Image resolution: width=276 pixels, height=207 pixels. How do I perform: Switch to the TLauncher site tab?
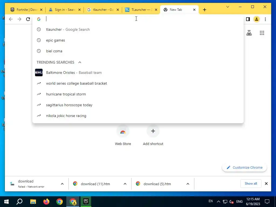coord(141,10)
